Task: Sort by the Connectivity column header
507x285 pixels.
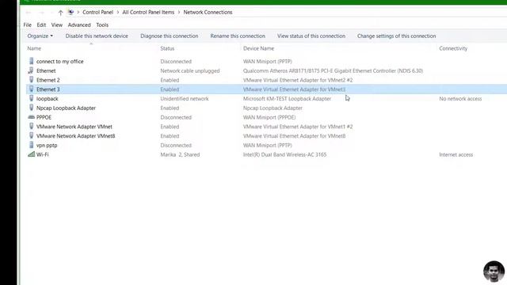Action: (x=453, y=48)
